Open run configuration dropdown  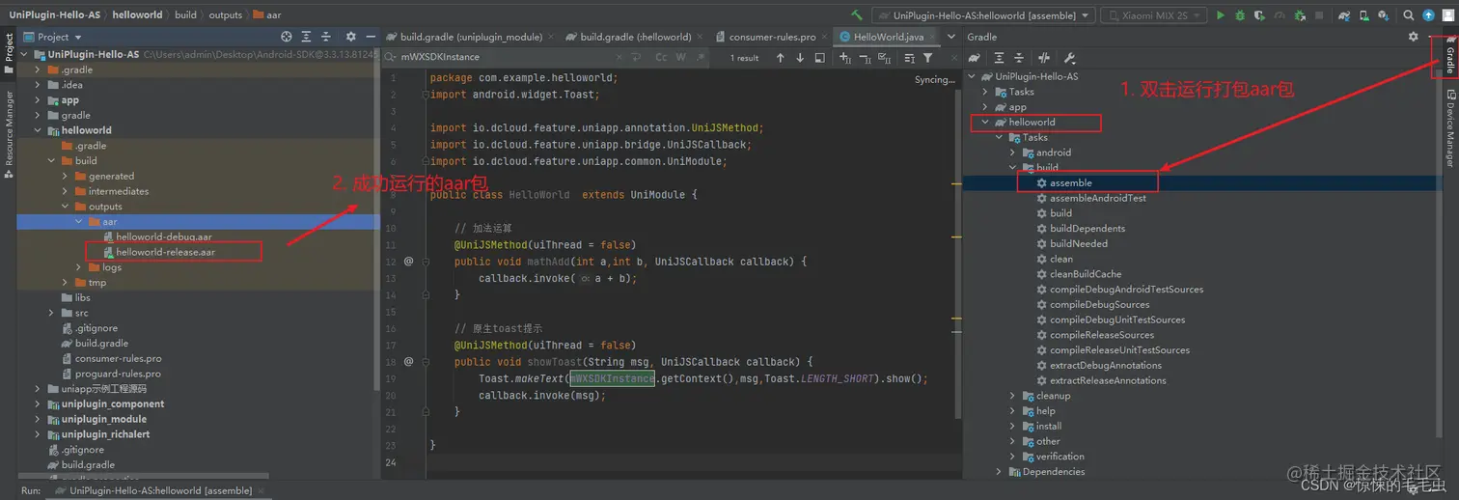click(x=982, y=15)
